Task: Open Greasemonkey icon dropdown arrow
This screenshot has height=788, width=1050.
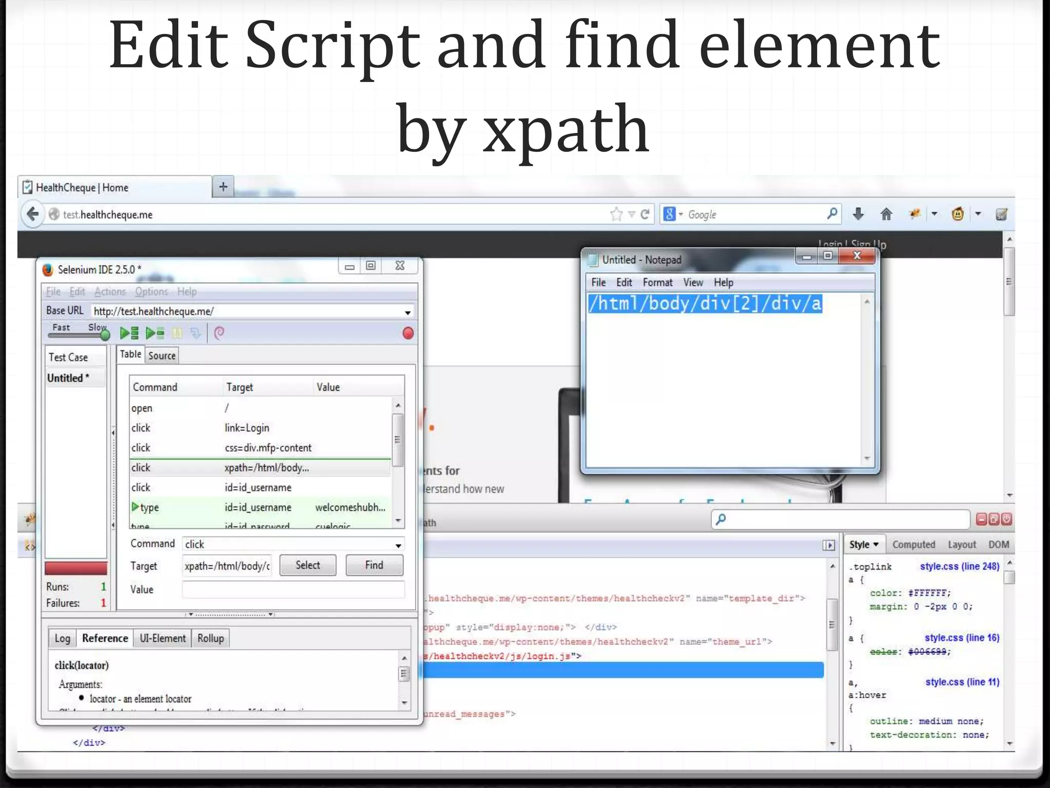Action: (x=978, y=214)
